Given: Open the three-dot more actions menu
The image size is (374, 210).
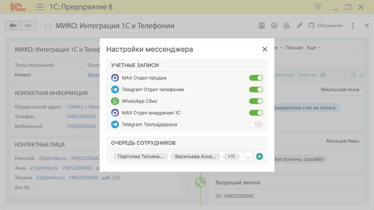Looking at the screenshot, I should click(352, 26).
